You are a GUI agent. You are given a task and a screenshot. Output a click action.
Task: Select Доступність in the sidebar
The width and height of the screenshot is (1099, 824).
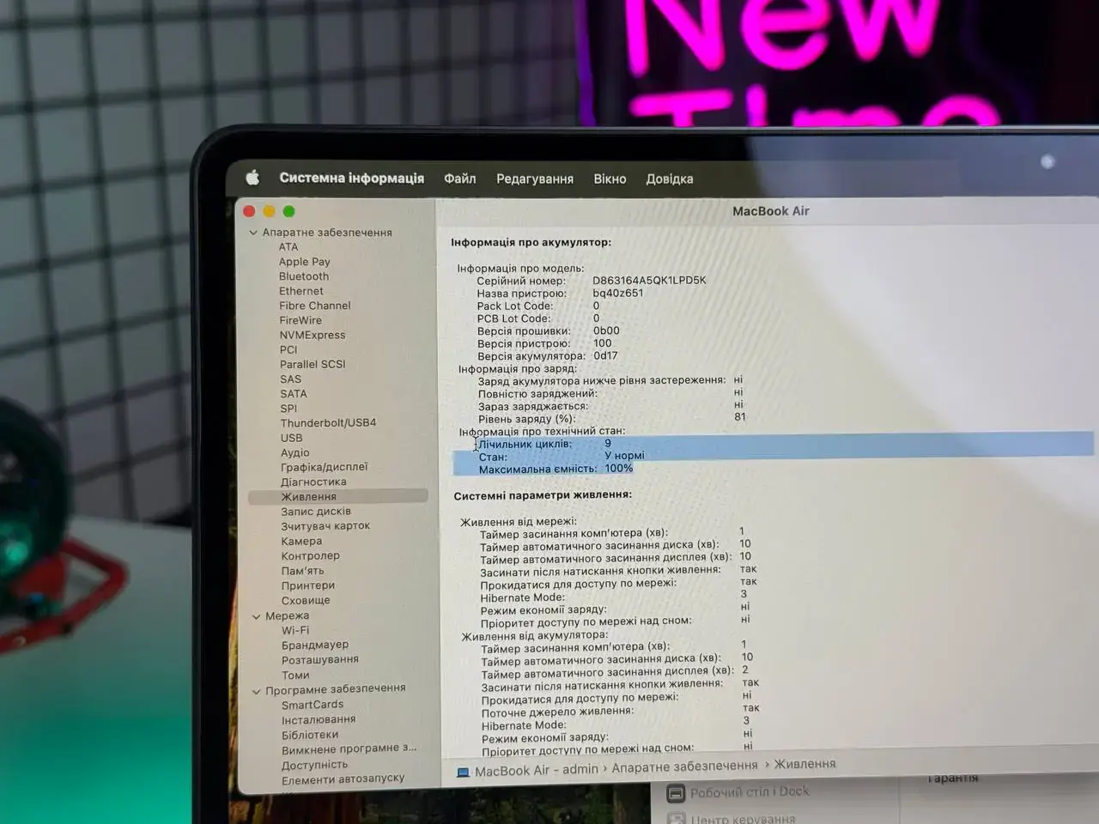pyautogui.click(x=315, y=765)
